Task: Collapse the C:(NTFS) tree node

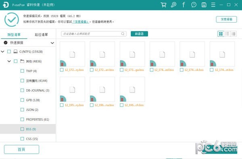Action: click(x=3, y=52)
